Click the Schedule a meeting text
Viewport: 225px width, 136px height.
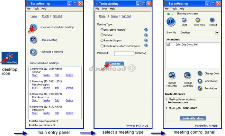point(52,52)
